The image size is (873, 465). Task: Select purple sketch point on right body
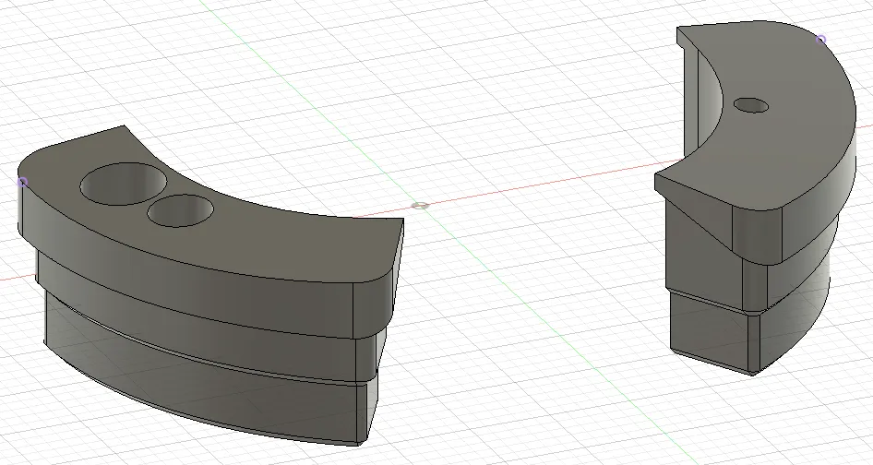[x=820, y=39]
